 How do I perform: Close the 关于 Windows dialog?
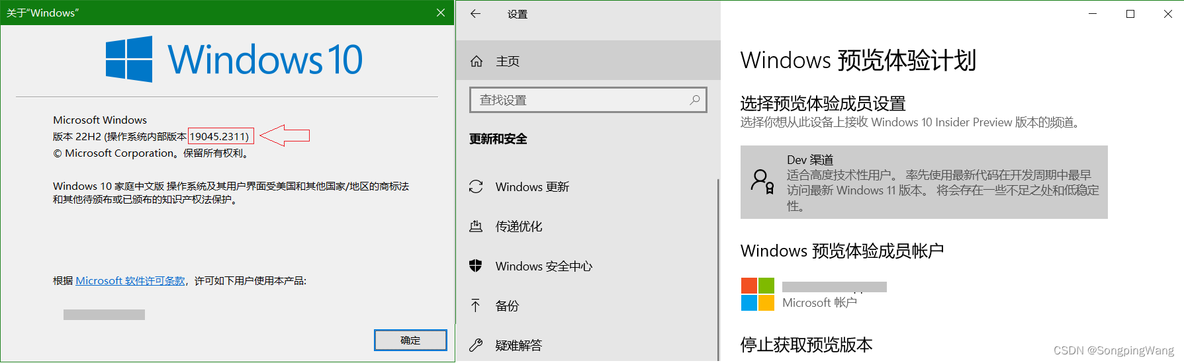pyautogui.click(x=441, y=13)
